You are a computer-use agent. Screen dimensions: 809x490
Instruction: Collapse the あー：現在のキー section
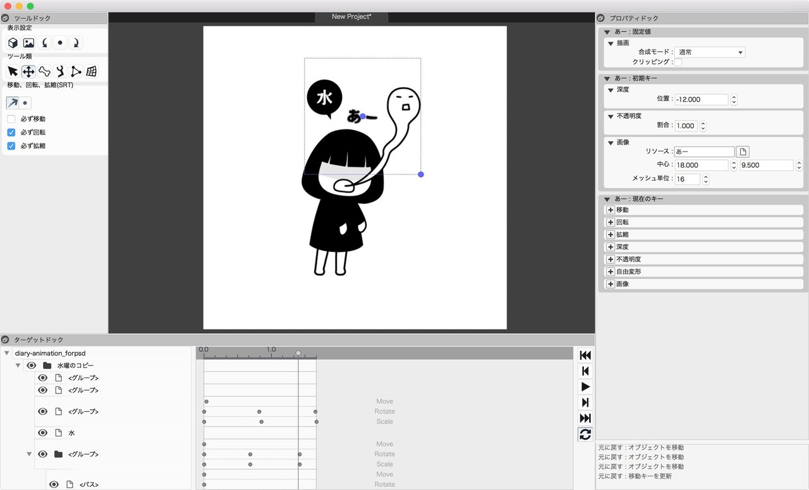point(607,199)
